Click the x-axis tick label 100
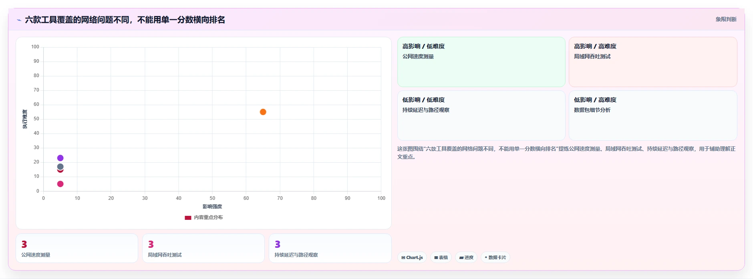Image resolution: width=753 pixels, height=279 pixels. 381,198
